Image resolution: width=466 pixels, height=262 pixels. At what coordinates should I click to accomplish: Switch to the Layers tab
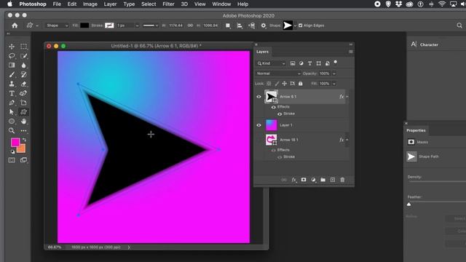click(x=262, y=52)
